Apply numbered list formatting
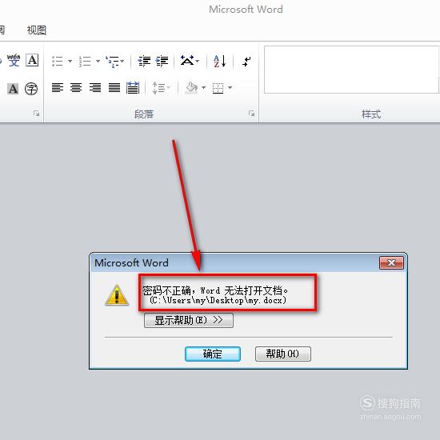This screenshot has height=440, width=440. (x=85, y=61)
